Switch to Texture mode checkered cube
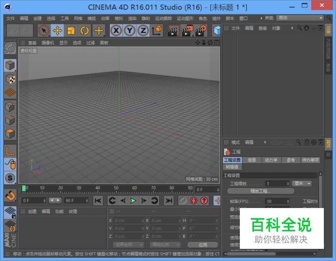The width and height of the screenshot is (336, 261). click(x=10, y=79)
